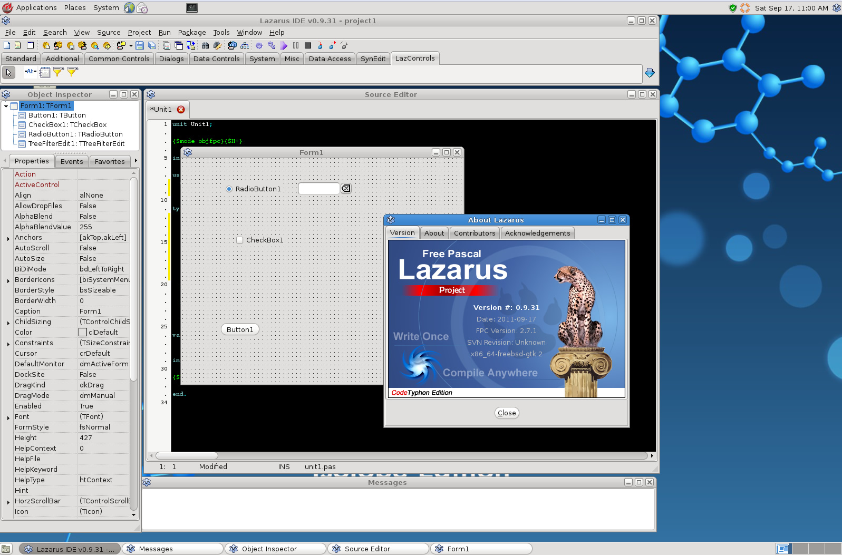Click the Caption property value Form1
The image size is (842, 555).
pos(103,311)
